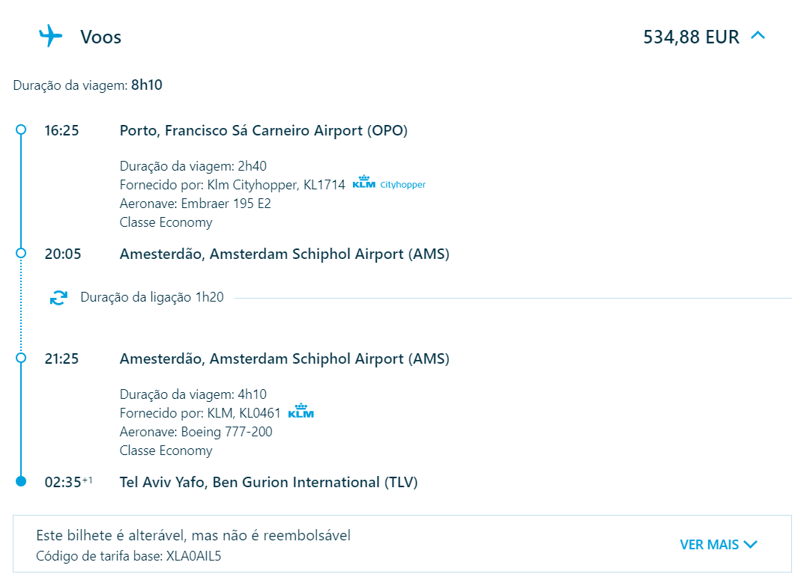Click the 21:25 Amsterdam departure timeline marker
Screen dimensions: 807x580
point(20,358)
